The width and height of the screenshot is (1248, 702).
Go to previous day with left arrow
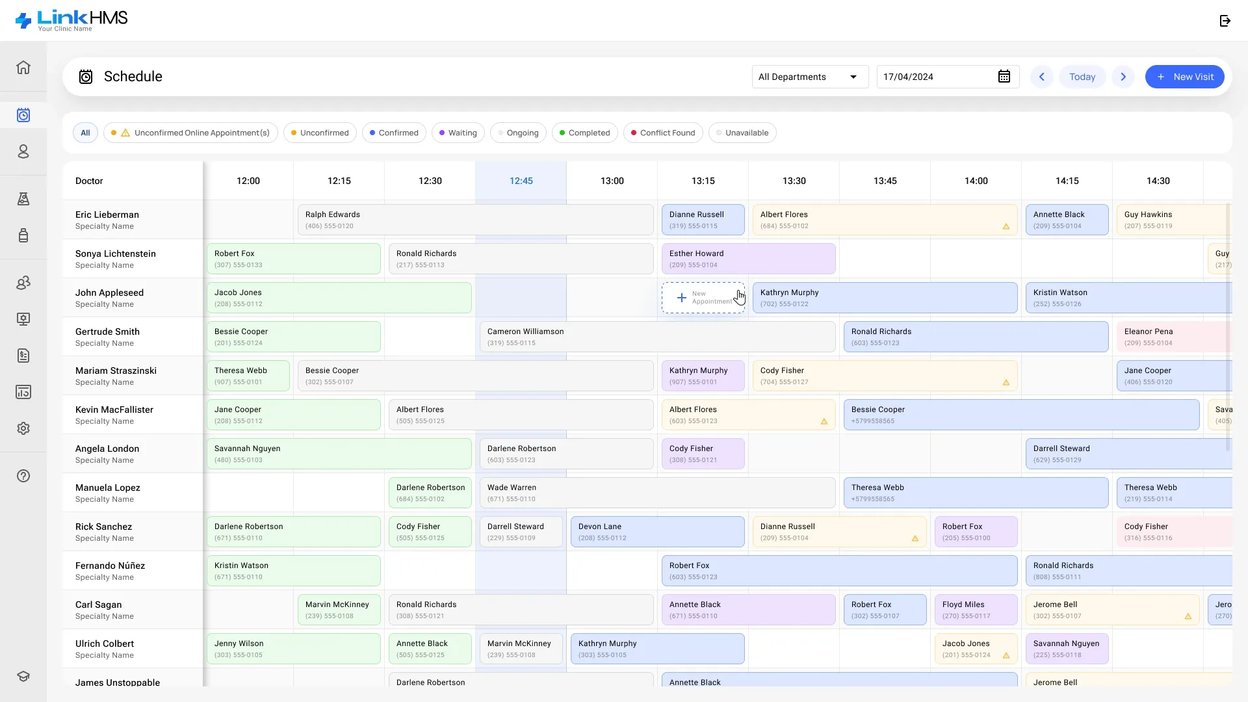pos(1041,77)
